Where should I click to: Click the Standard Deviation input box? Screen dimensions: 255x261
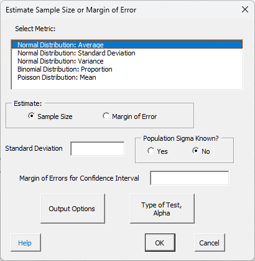click(x=98, y=148)
